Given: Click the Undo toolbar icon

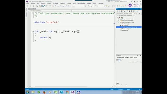Looking at the screenshot, I should tap(47, 6).
